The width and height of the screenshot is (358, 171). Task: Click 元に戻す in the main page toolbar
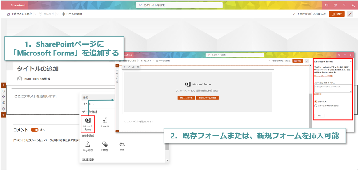tap(47, 14)
